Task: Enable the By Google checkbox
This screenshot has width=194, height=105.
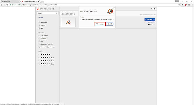Action: [x=39, y=38]
